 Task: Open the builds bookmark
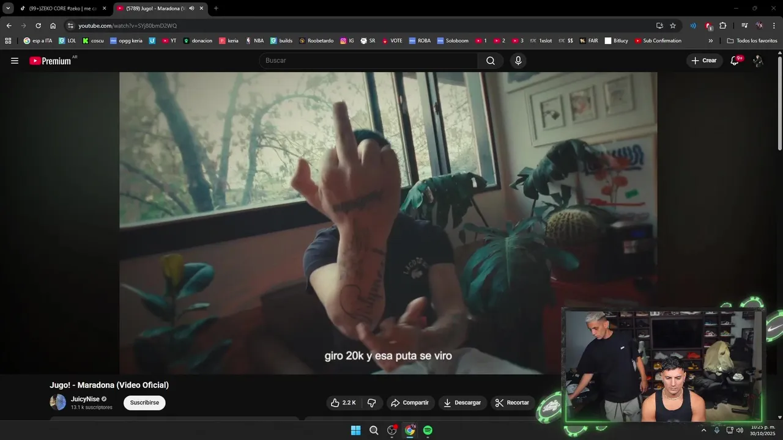click(x=281, y=41)
